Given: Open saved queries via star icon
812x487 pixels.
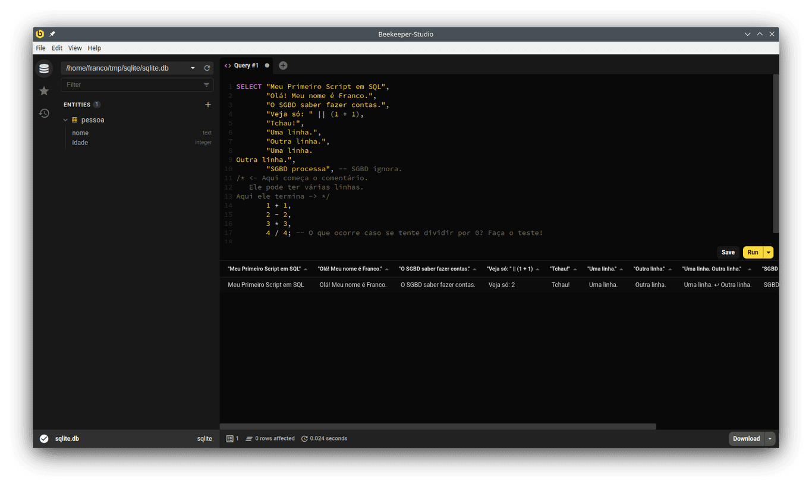Looking at the screenshot, I should [x=43, y=90].
